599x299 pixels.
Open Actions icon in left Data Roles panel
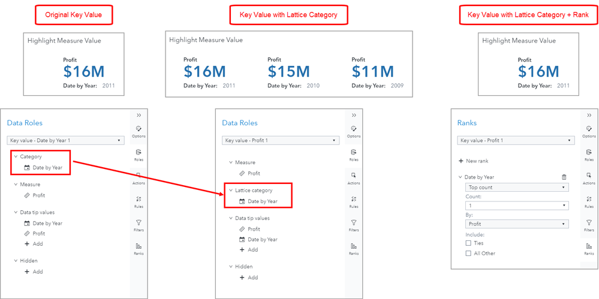point(139,178)
